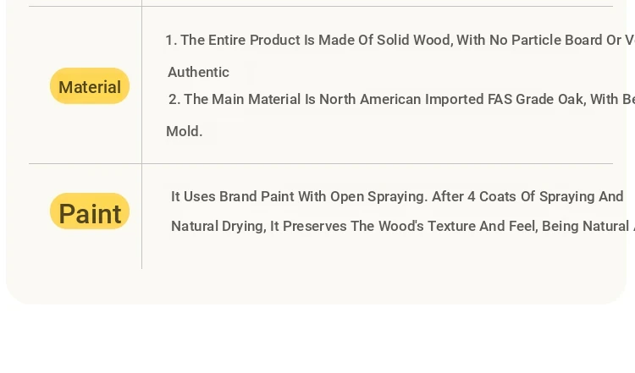Click the words "North American" in point 2

click(x=370, y=99)
